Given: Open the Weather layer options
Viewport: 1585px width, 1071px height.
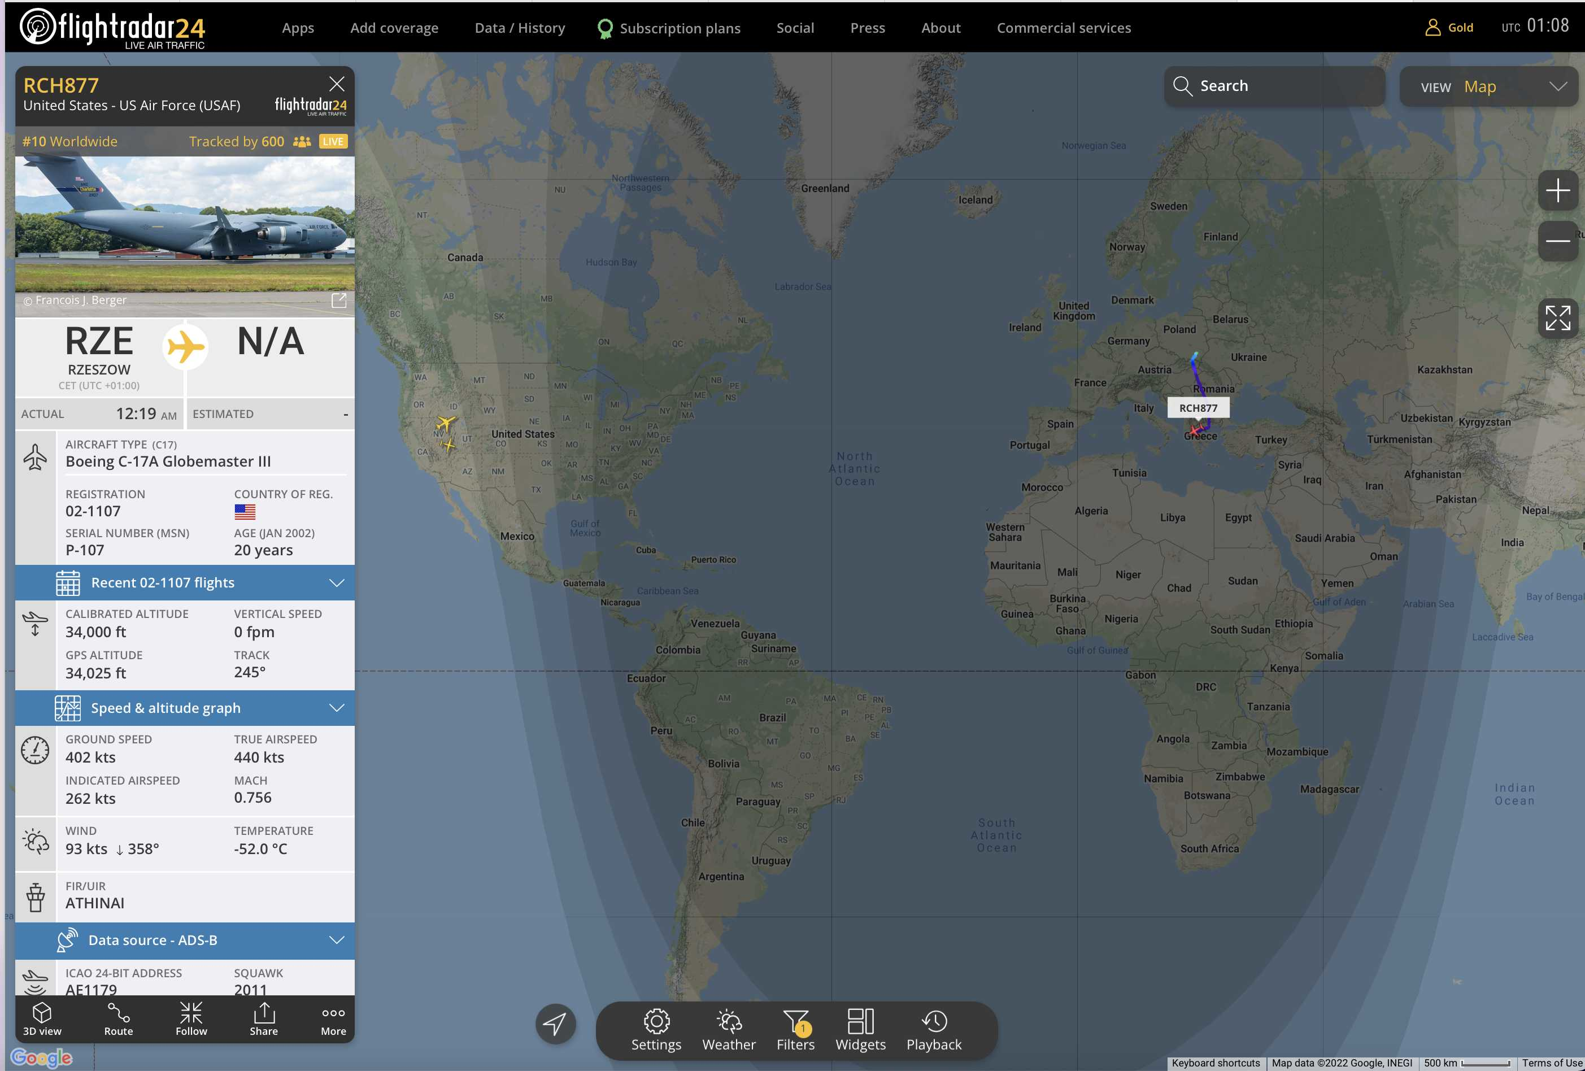Looking at the screenshot, I should (729, 1030).
